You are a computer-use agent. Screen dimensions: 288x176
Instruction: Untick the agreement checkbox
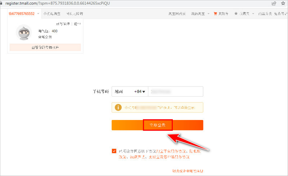click(x=114, y=151)
